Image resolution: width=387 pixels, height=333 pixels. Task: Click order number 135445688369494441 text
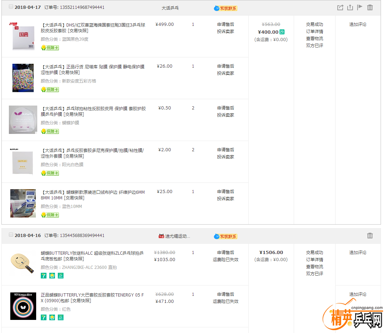tap(82, 236)
